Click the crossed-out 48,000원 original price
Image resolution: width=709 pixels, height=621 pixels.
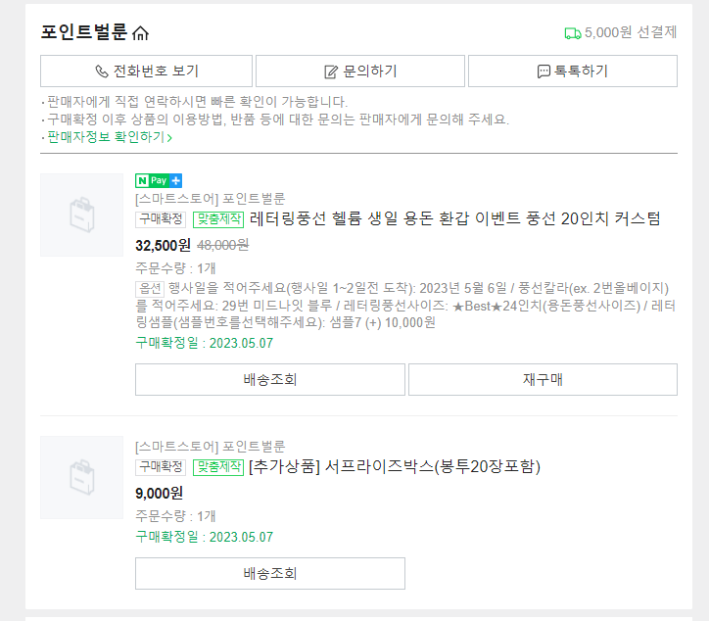(x=223, y=246)
